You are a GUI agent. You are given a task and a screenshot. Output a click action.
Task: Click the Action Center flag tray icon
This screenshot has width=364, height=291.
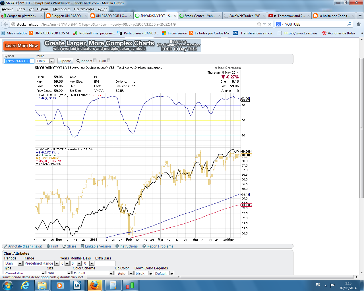click(x=332, y=285)
